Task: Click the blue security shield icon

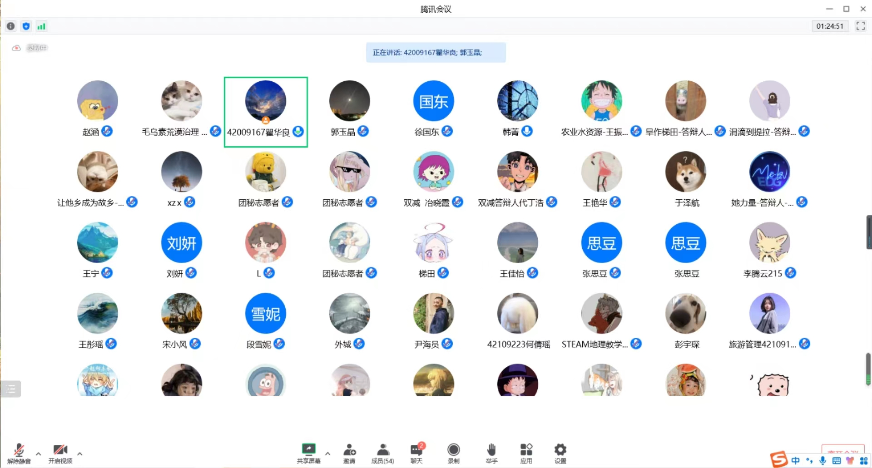Action: (x=26, y=26)
